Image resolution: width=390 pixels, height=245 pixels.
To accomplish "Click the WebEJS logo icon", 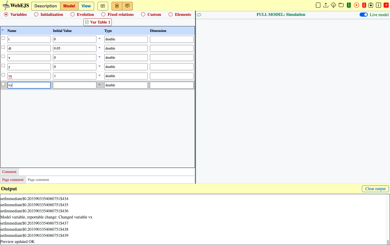I will coord(6,5).
